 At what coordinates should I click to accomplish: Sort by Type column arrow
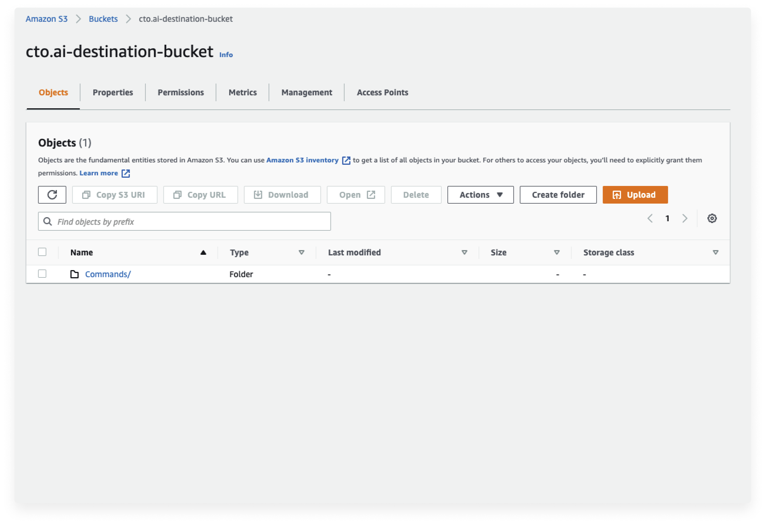301,253
